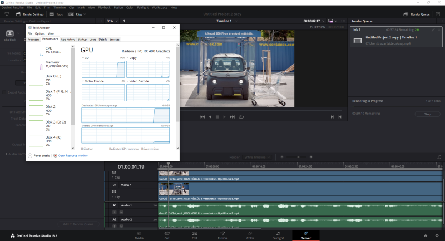Toggle Render Settings panel in toolbar
The image size is (445, 241).
(x=30, y=14)
